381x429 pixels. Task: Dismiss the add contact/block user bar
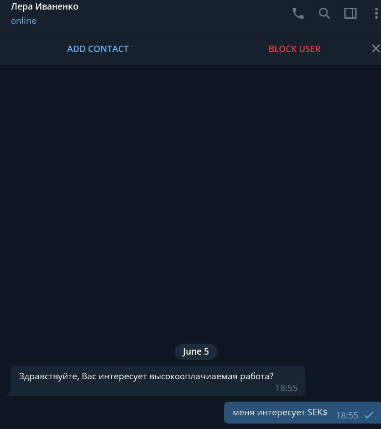(376, 49)
